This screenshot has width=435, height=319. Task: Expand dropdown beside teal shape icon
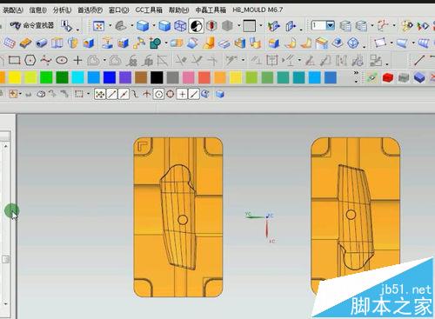166,43
